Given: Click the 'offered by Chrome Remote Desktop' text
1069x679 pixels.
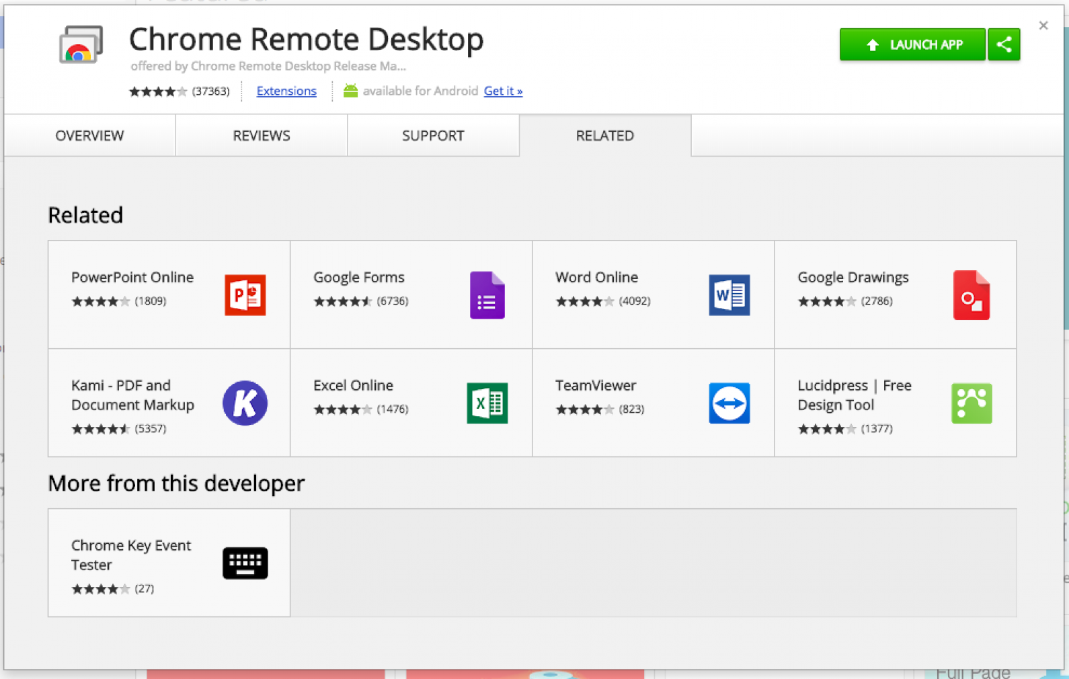Looking at the screenshot, I should 268,66.
